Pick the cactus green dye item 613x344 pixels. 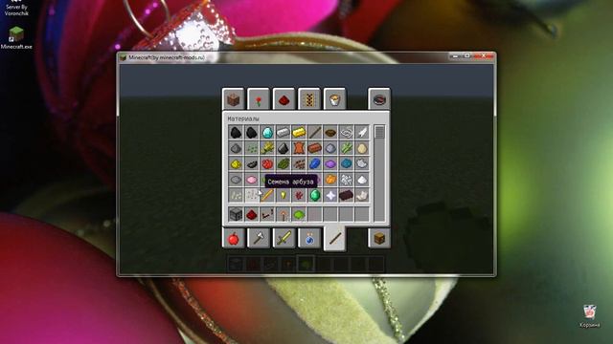point(284,163)
